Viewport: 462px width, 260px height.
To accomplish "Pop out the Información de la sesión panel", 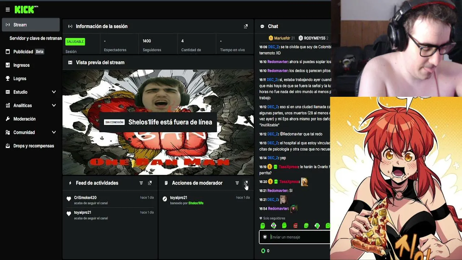I will coord(246,26).
